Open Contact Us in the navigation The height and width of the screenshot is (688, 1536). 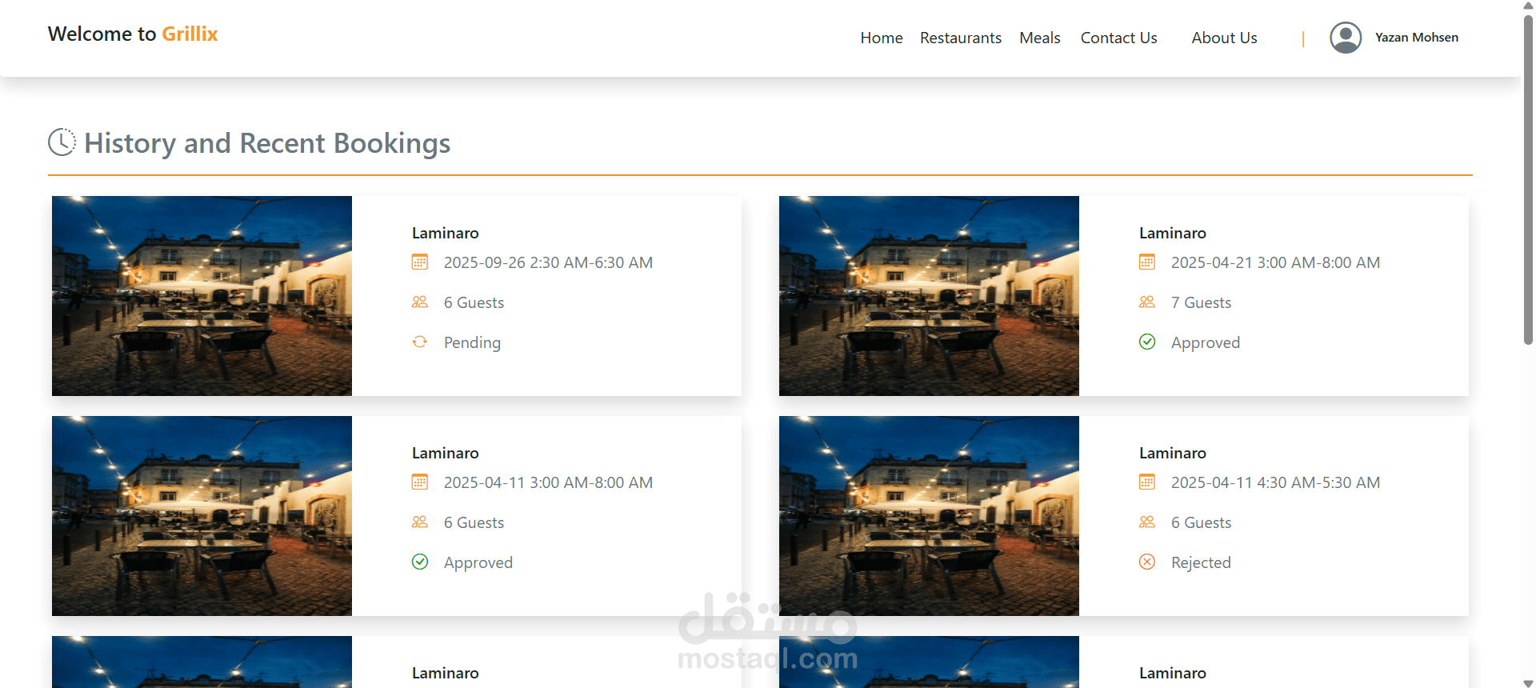tap(1119, 38)
